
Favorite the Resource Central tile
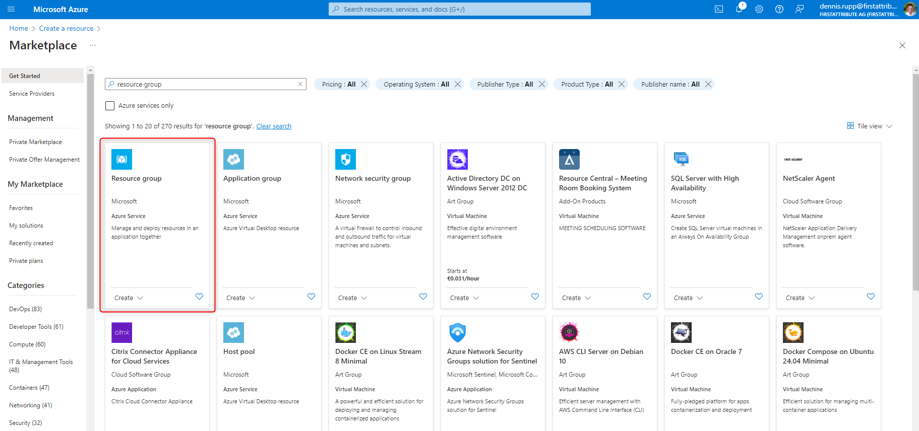pos(647,297)
